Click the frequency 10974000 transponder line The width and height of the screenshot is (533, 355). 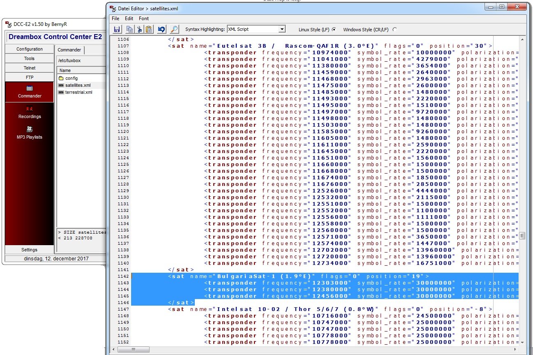coord(361,52)
